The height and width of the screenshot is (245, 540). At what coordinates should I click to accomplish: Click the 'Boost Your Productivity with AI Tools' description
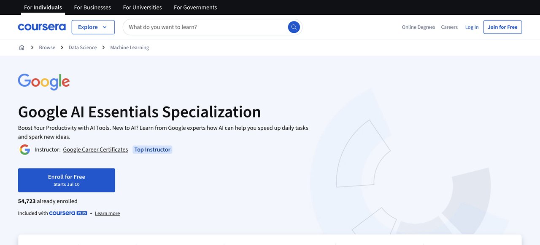click(x=163, y=132)
